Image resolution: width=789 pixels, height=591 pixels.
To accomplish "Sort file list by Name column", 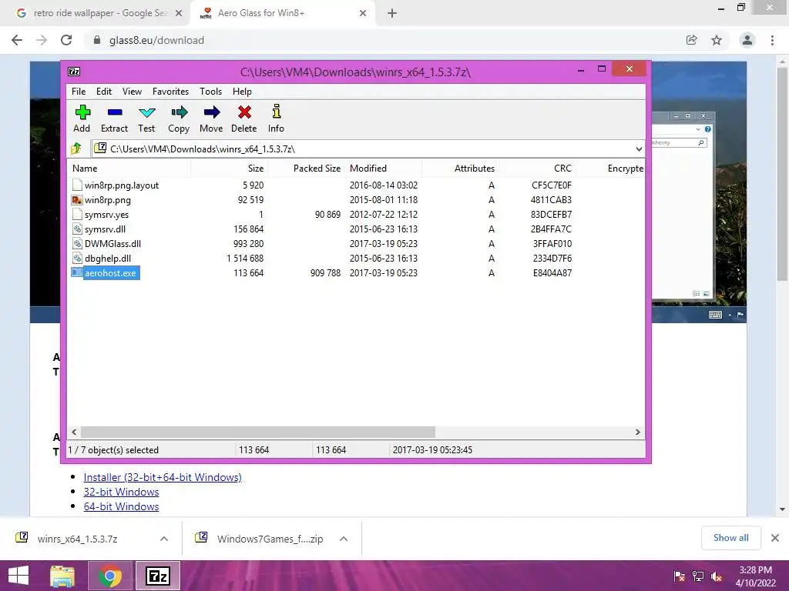I will (x=129, y=169).
